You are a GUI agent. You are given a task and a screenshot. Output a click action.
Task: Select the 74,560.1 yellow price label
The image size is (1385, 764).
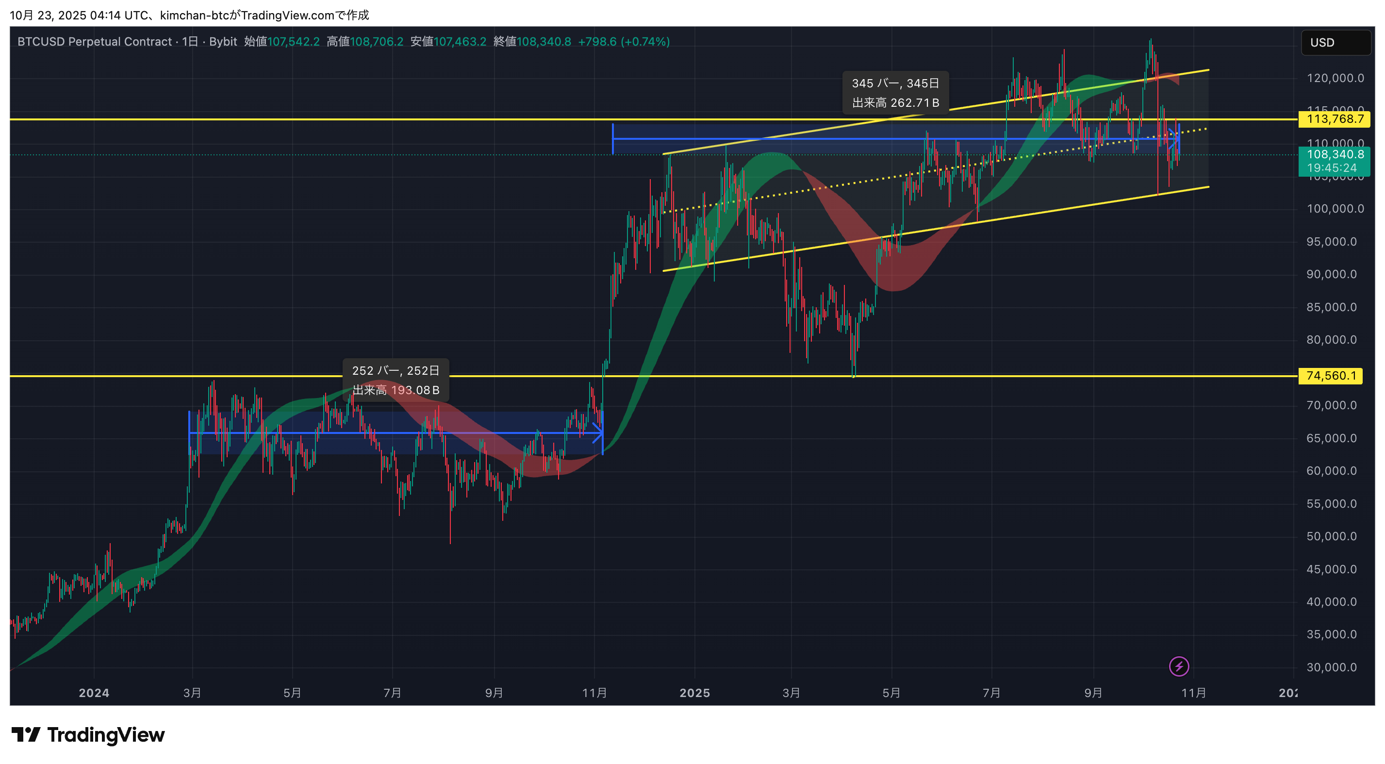coord(1330,375)
